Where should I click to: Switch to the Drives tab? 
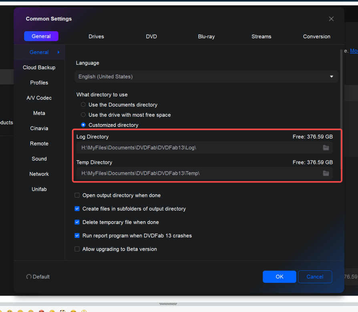click(x=96, y=36)
